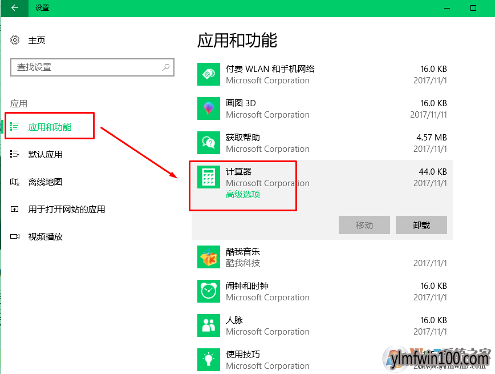
Task: Click the search magnifier icon
Action: (x=166, y=67)
